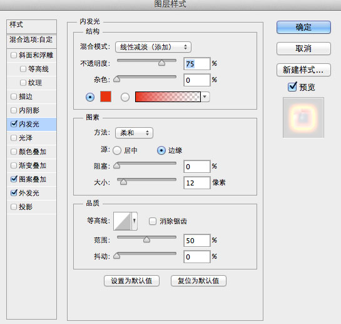Click the 取消 button
The image size is (341, 324).
[303, 48]
